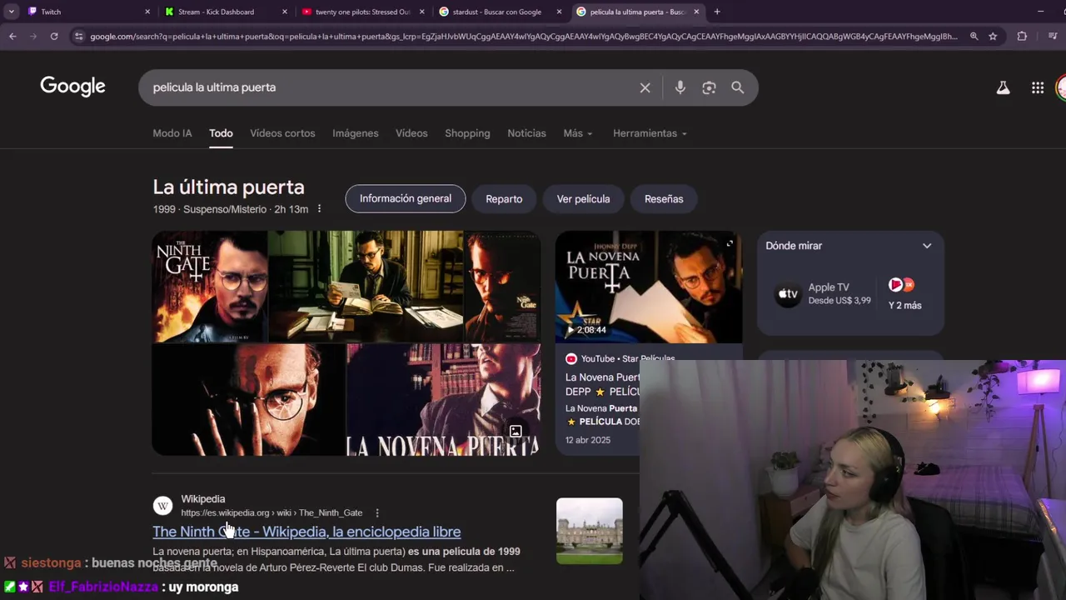Open browser extensions puzzle icon
This screenshot has width=1066, height=600.
click(1022, 36)
